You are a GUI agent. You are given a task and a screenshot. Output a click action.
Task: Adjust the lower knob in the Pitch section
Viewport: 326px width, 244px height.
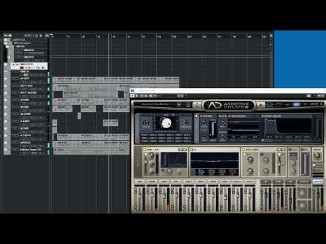point(204,136)
